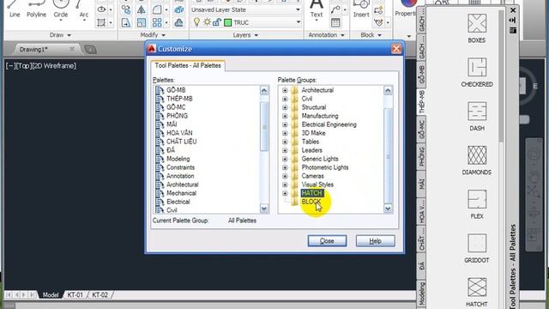The image size is (549, 309).
Task: Select the BLOCK palette group
Action: [311, 202]
